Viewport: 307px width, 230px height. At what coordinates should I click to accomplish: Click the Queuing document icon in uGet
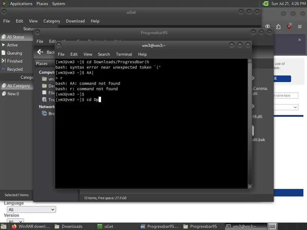[x=3, y=53]
